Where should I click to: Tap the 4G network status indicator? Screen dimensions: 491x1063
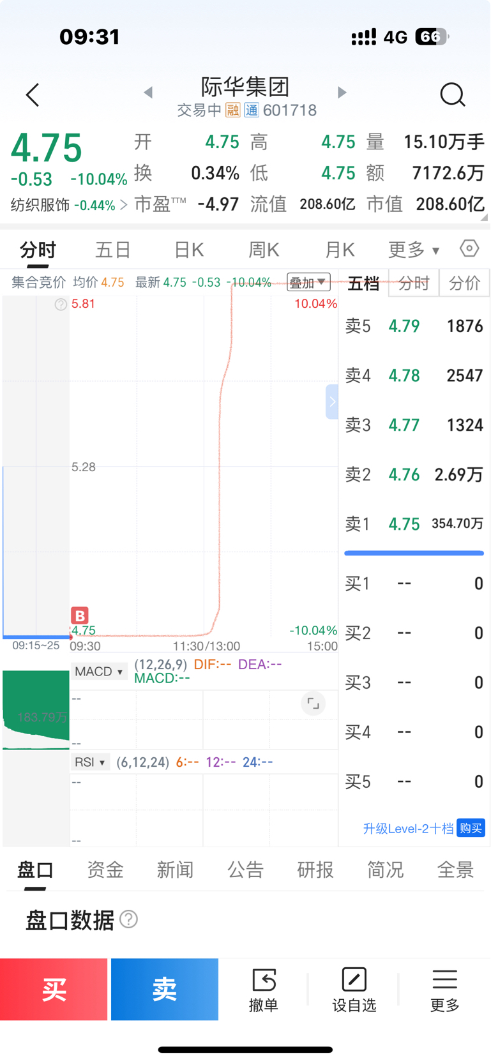click(395, 37)
